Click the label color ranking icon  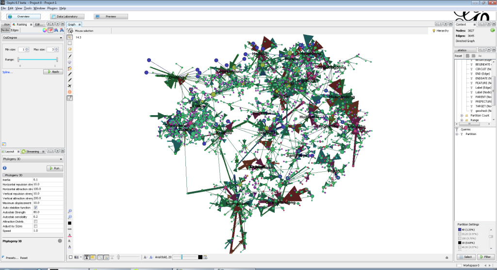pyautogui.click(x=56, y=30)
